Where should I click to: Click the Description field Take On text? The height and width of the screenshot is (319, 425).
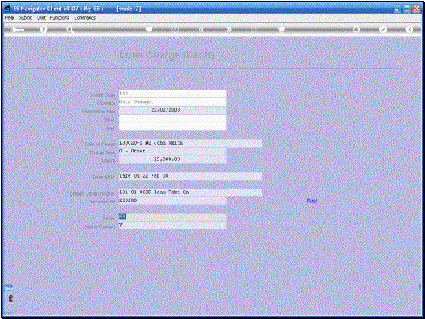point(191,176)
